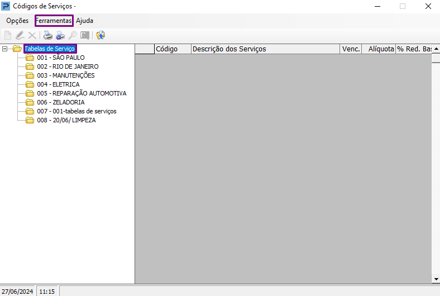Click the Descrição dos Serviços column header
This screenshot has height=296, width=440.
click(265, 49)
